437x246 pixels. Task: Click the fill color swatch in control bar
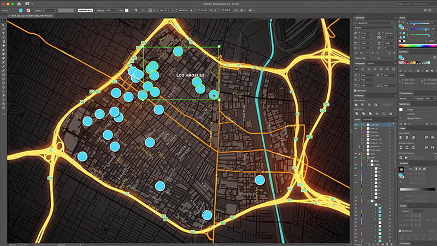pos(20,10)
